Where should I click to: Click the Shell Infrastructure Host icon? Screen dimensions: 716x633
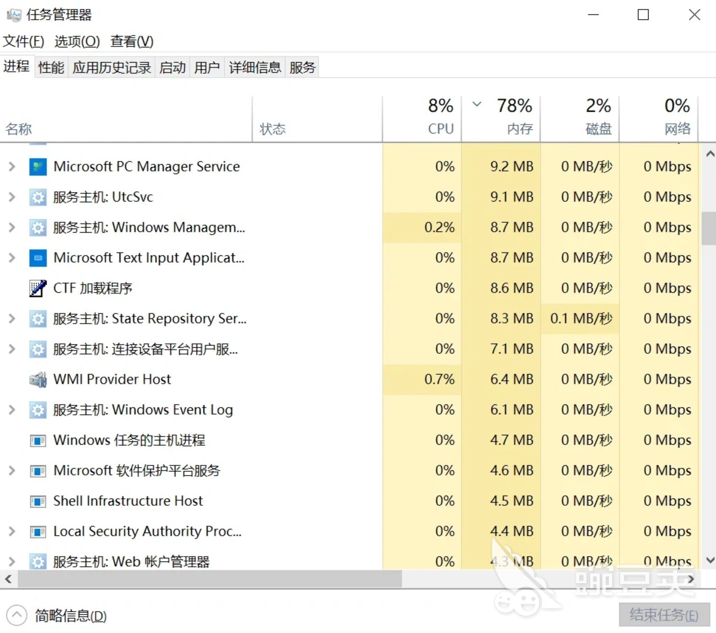coord(38,501)
